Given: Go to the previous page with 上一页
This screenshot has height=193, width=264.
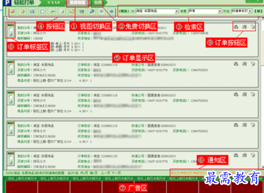Looking at the screenshot, I should pos(105,173).
